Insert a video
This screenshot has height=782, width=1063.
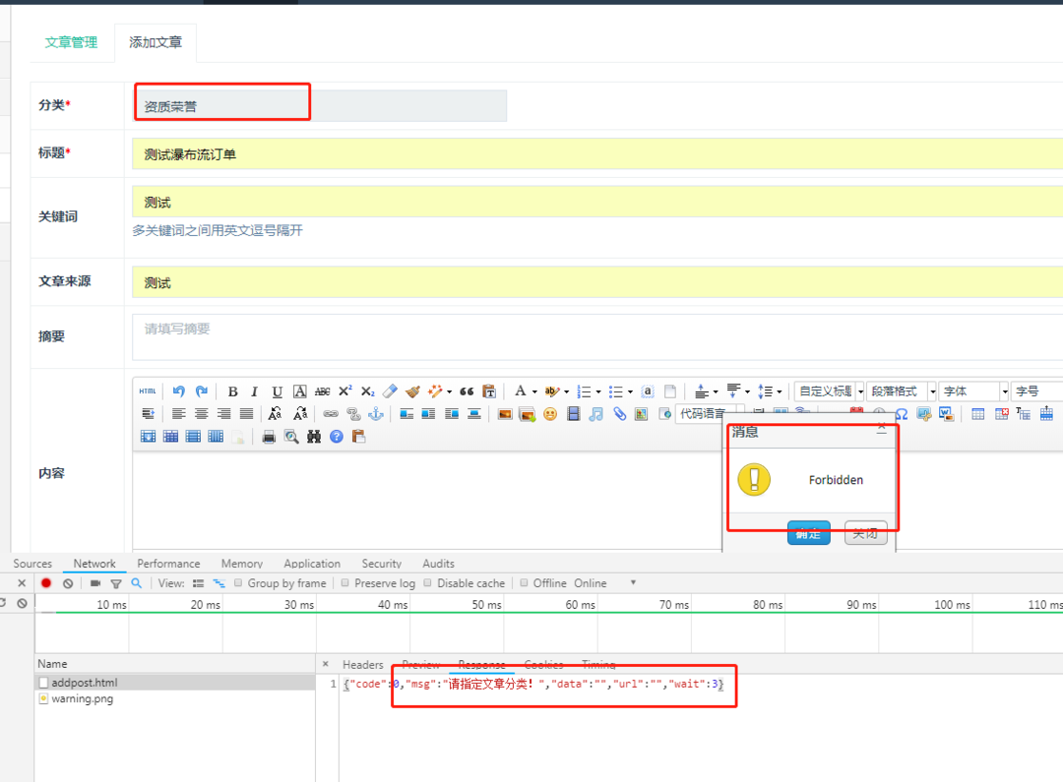click(574, 413)
